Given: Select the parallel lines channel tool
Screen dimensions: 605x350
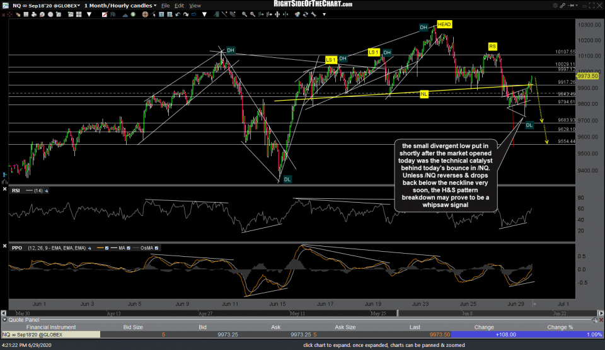Looking at the screenshot, I should tap(233, 14).
